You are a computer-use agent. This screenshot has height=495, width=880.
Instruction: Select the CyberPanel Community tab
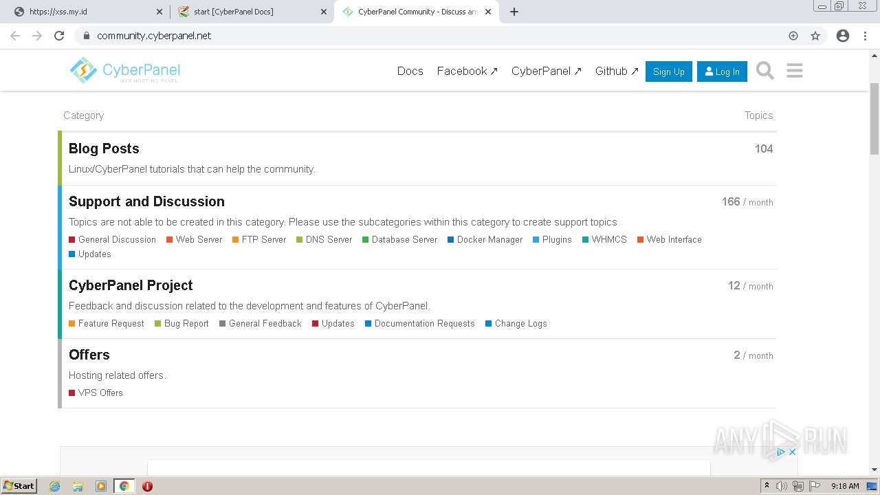click(417, 12)
